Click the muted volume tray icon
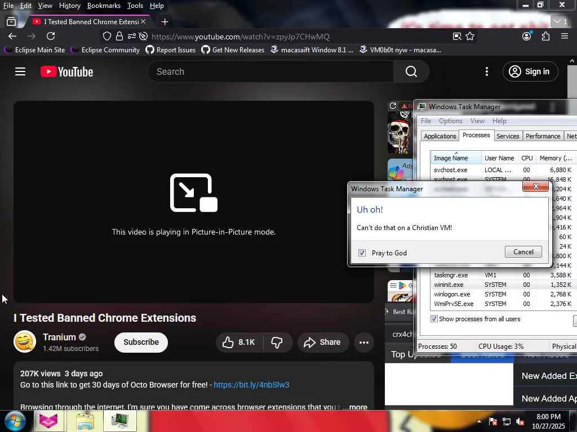 pyautogui.click(x=520, y=422)
